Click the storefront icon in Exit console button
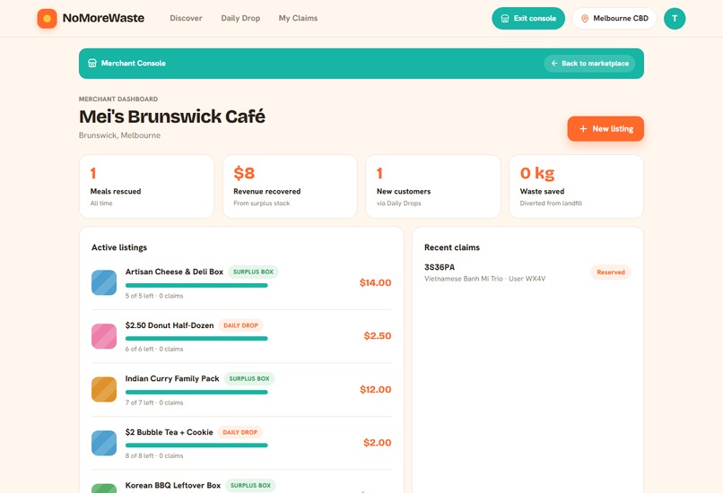Screen dimensions: 723x493 (x=505, y=19)
